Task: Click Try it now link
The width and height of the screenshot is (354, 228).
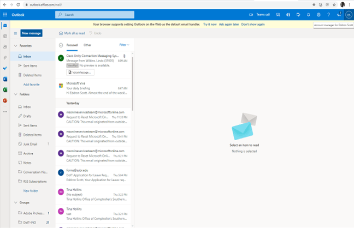Action: 210,25
